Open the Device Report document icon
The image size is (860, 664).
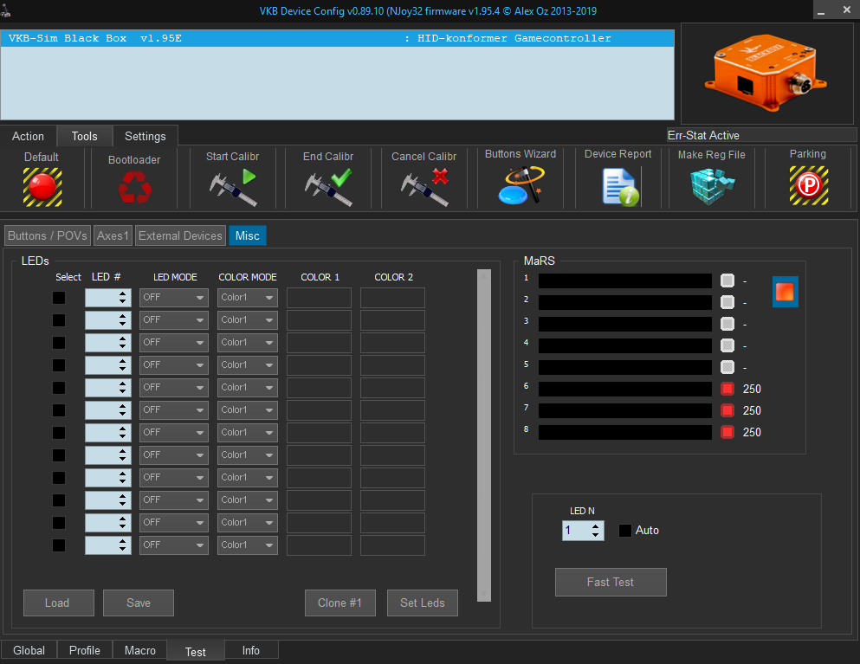click(620, 187)
